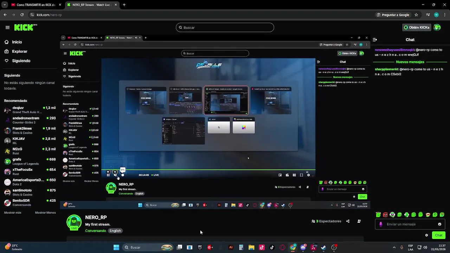
Task: Insert the red angry emote
Action: click(x=385, y=215)
